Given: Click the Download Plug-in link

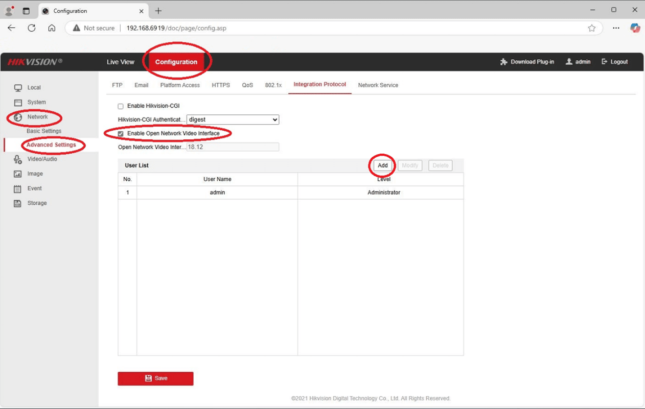Looking at the screenshot, I should click(532, 62).
